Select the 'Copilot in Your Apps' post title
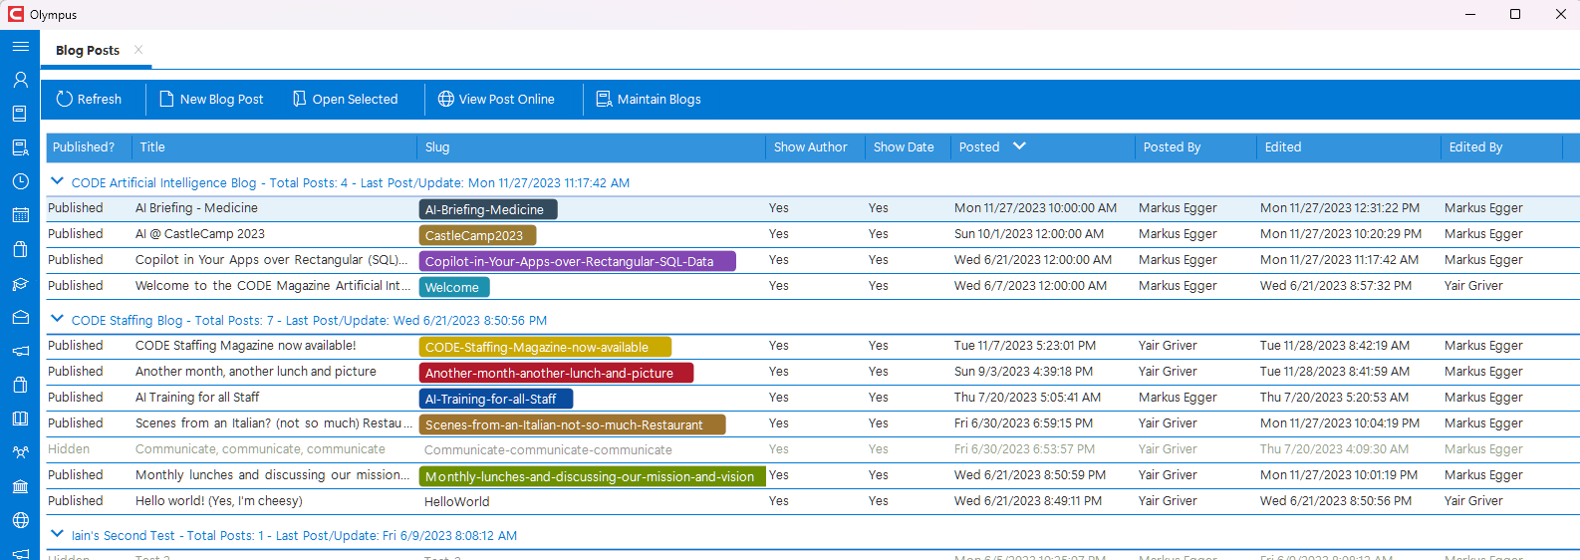The width and height of the screenshot is (1580, 560). 271,259
